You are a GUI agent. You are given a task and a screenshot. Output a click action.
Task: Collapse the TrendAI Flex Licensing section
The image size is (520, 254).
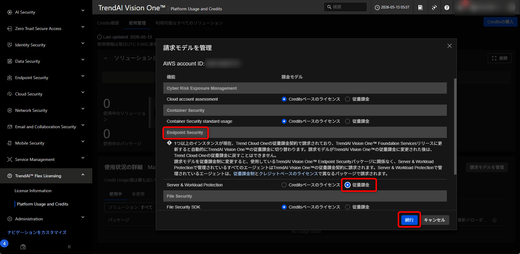[x=83, y=174]
